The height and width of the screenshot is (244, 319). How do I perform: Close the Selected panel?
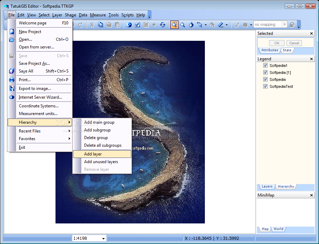tap(311, 33)
